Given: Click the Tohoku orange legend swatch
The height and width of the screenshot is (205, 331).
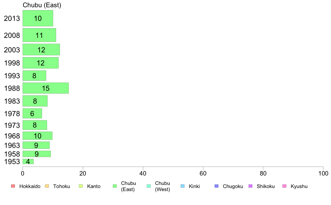Looking at the screenshot, I should click(47, 186).
